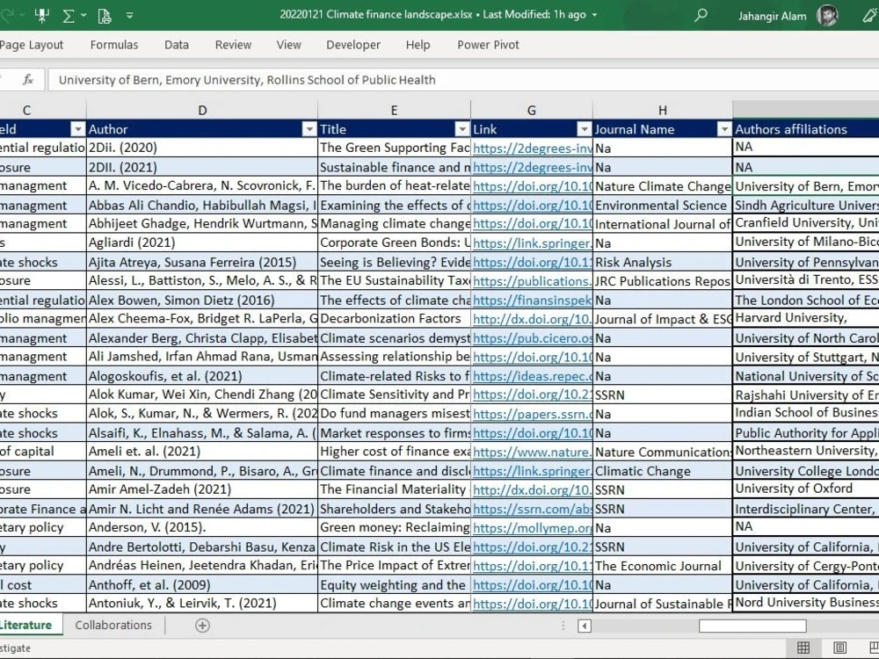The width and height of the screenshot is (879, 659).
Task: Open the Page Layout tab
Action: (32, 45)
